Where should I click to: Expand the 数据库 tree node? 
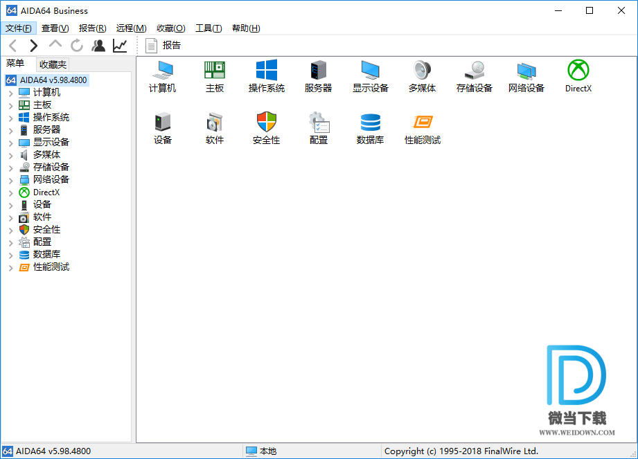tap(11, 255)
